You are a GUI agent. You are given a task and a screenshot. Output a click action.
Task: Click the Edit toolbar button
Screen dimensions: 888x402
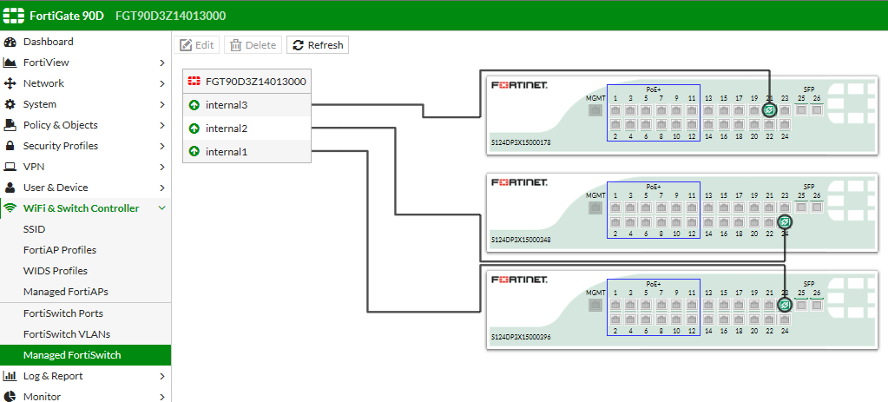pyautogui.click(x=197, y=45)
